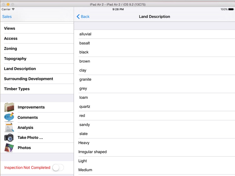235x176 pixels.
Task: Click the Comments speech bubble icon
Action: [x=9, y=117]
